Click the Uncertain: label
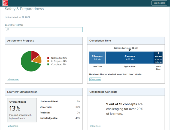 [x=46, y=107]
